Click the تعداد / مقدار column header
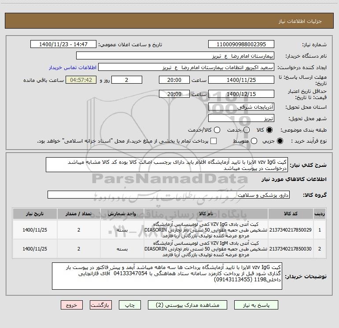Image resolution: width=339 pixels, height=328 pixels. (x=79, y=214)
